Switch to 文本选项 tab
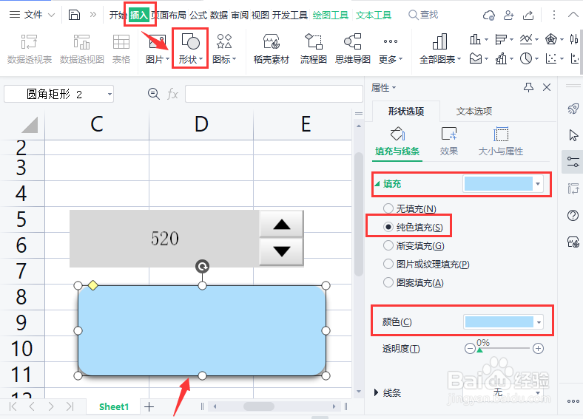Screen dimensions: 583x419 pyautogui.click(x=474, y=112)
